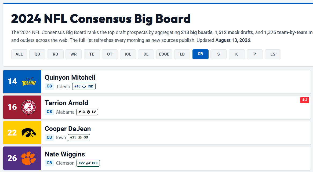Open Cooper DeJean's player profile
The height and width of the screenshot is (172, 313).
(x=68, y=129)
